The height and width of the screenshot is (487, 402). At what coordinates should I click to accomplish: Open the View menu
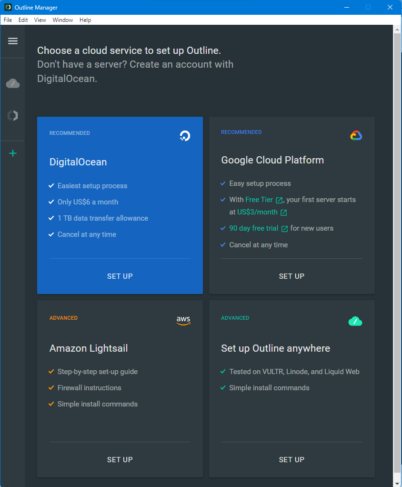click(40, 20)
